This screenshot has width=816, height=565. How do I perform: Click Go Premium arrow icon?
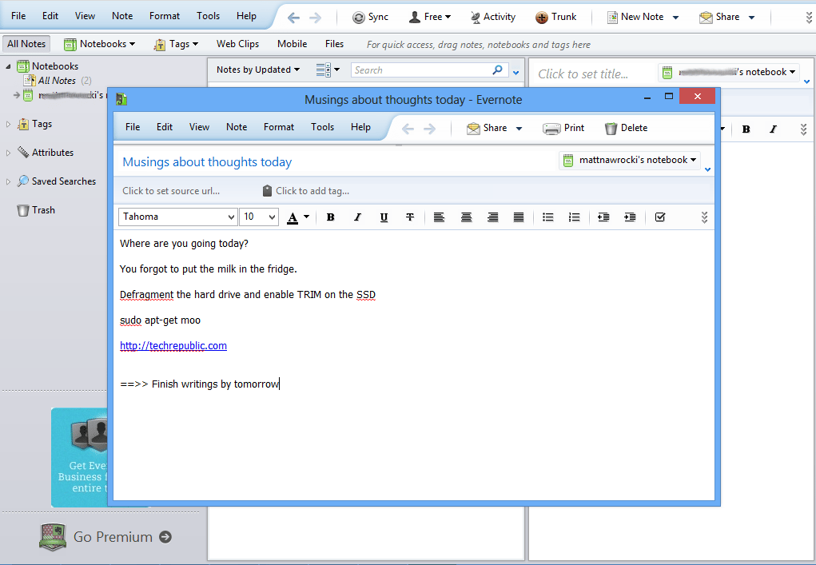[165, 537]
